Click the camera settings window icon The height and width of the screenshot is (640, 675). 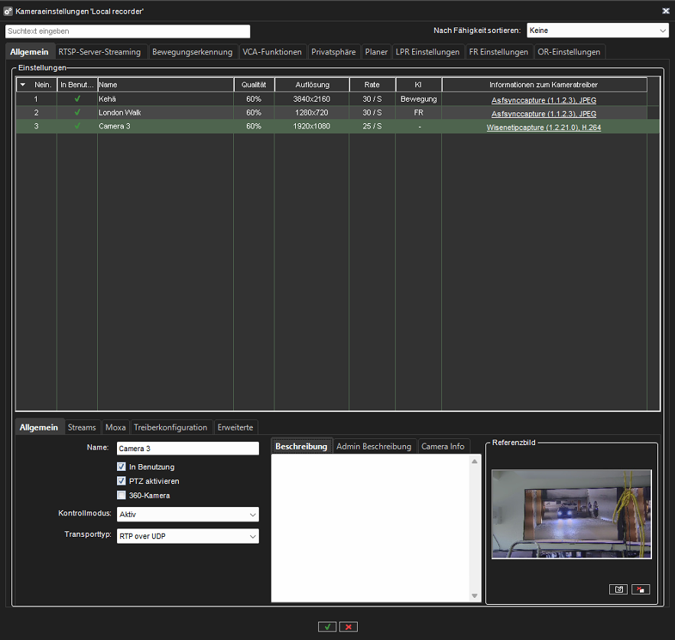[8, 11]
